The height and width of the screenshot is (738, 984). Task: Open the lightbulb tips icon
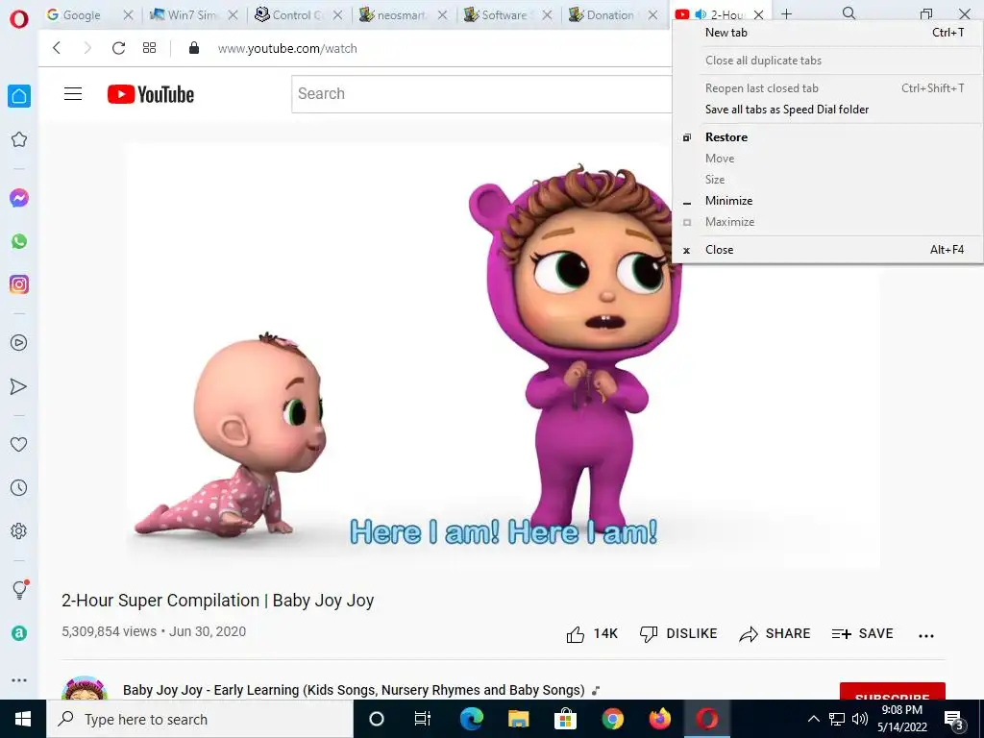[x=19, y=589]
